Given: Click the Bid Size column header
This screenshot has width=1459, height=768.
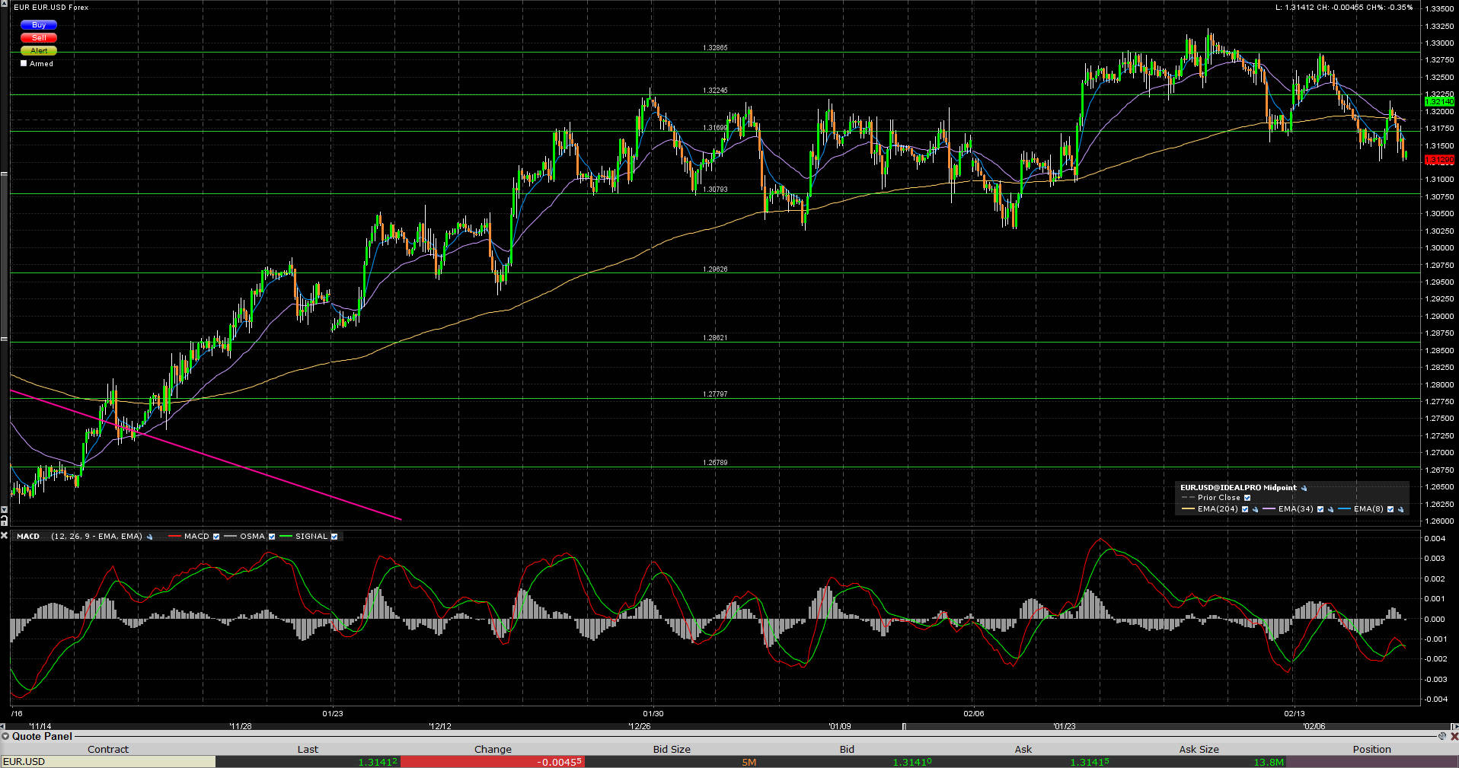Looking at the screenshot, I should click(x=672, y=749).
